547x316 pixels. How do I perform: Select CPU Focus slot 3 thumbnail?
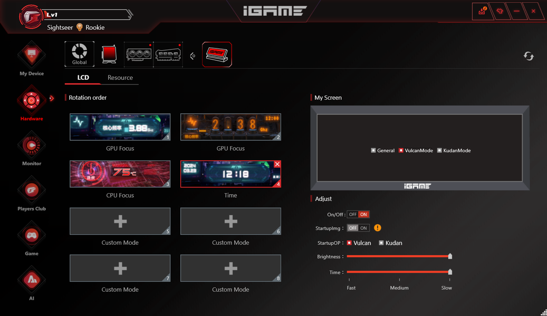click(120, 174)
